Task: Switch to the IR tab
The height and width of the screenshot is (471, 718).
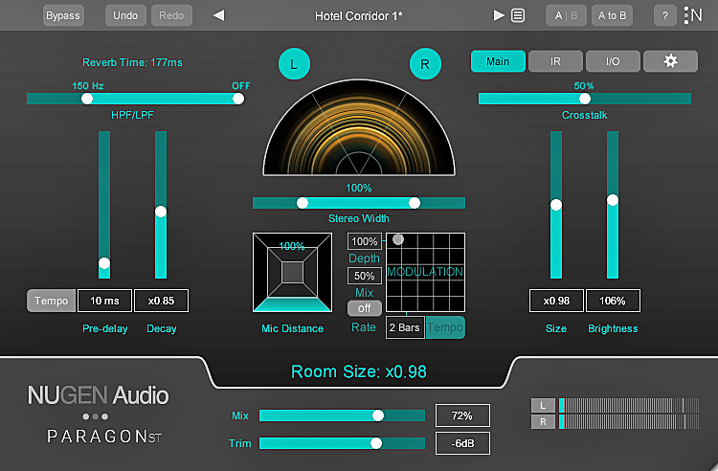Action: pyautogui.click(x=555, y=61)
